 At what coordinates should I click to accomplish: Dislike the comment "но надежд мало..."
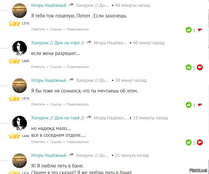pyautogui.click(x=200, y=142)
